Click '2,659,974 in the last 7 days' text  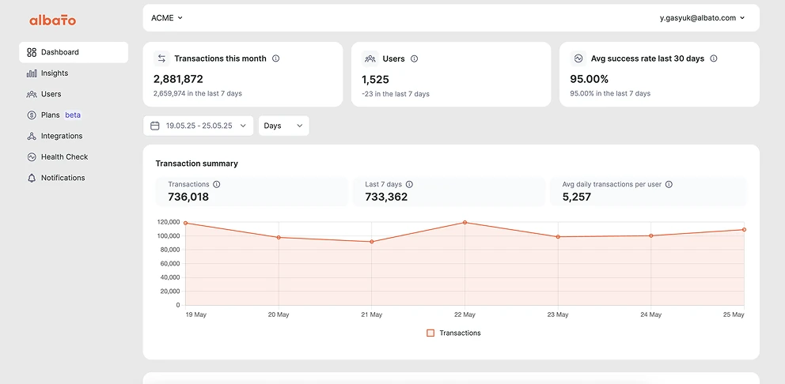point(198,93)
